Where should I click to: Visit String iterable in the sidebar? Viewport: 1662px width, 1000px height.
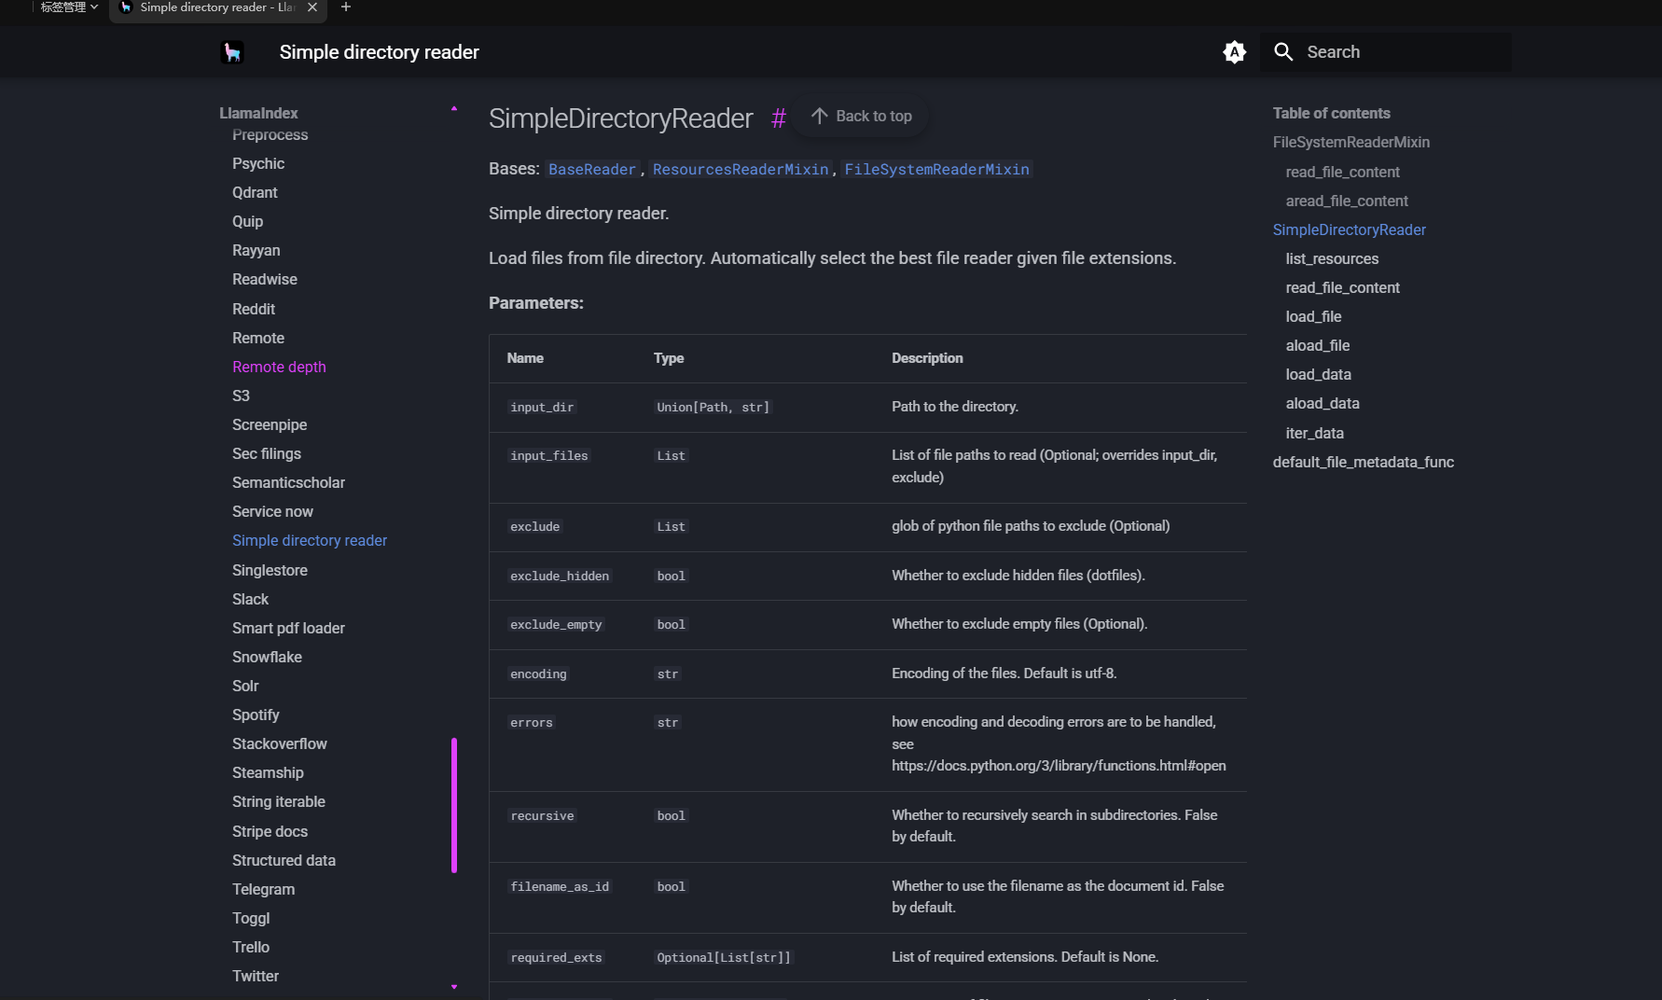tap(279, 801)
